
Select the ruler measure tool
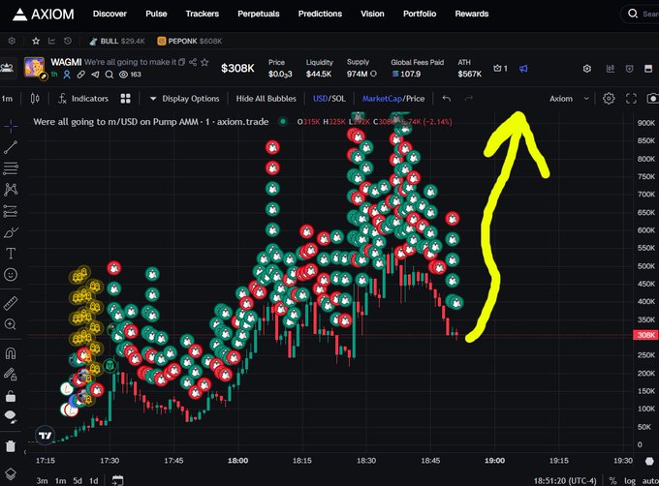click(x=11, y=303)
